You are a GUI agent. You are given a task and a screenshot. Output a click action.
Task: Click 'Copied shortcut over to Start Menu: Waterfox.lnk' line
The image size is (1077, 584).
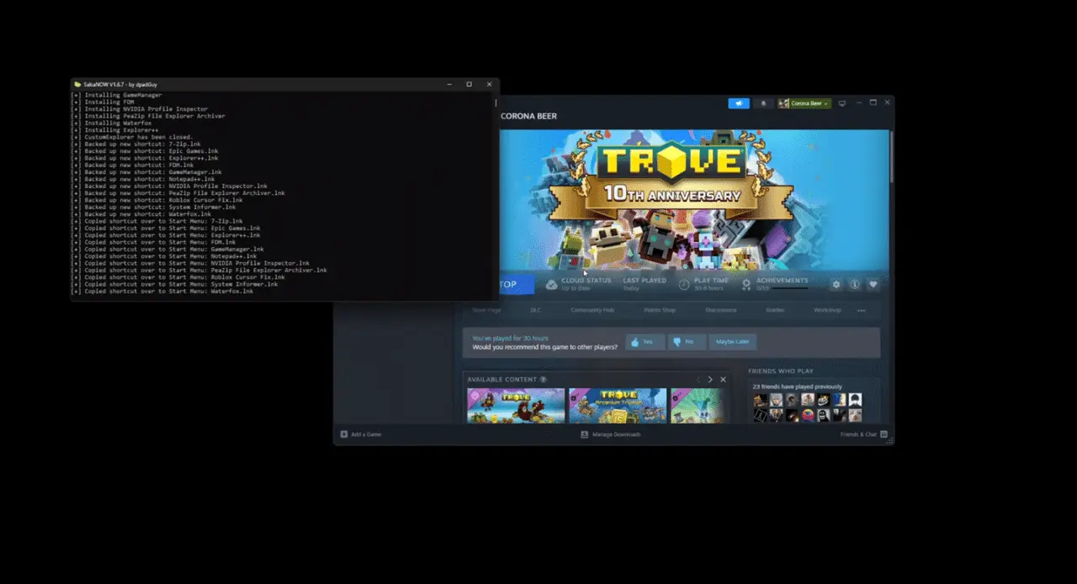[162, 291]
